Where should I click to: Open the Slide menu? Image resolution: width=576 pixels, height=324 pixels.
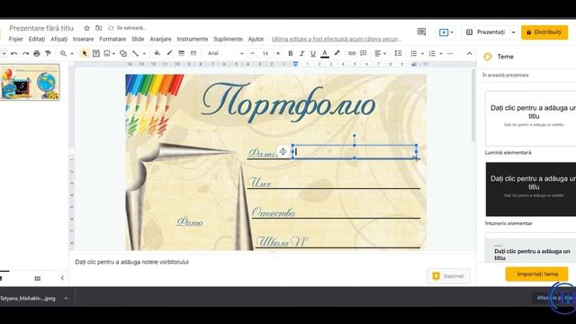coord(138,39)
